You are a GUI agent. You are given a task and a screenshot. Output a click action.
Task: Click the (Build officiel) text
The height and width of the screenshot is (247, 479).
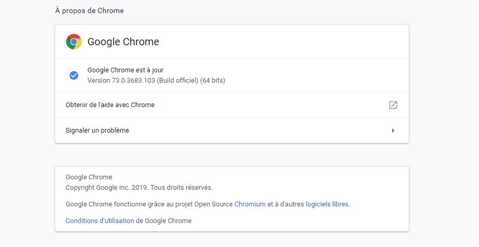(x=178, y=80)
